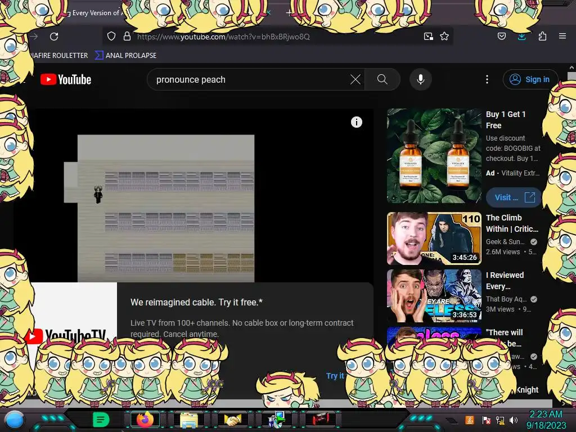This screenshot has height=432, width=576.
Task: Open the volume speaker tray icon
Action: [514, 420]
